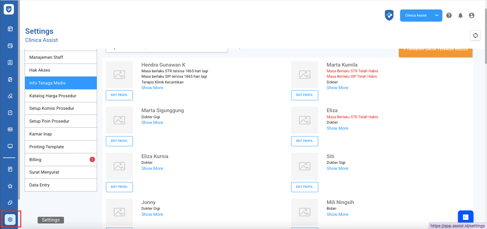This screenshot has width=487, height=229.
Task: Click the puzzle piece icon in sidebar
Action: pyautogui.click(x=10, y=203)
